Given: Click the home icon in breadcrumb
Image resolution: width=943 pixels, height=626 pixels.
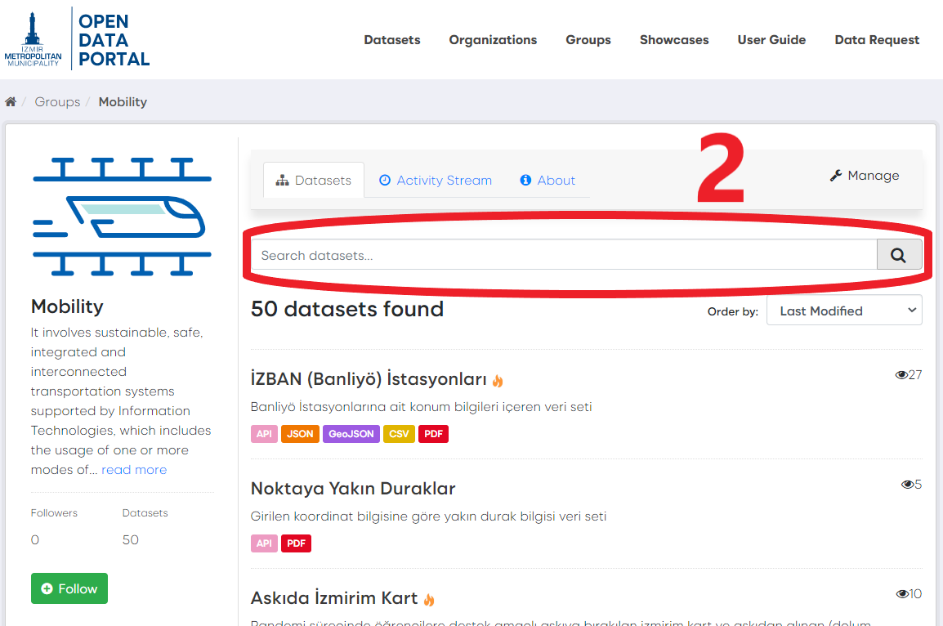Looking at the screenshot, I should click(x=11, y=102).
